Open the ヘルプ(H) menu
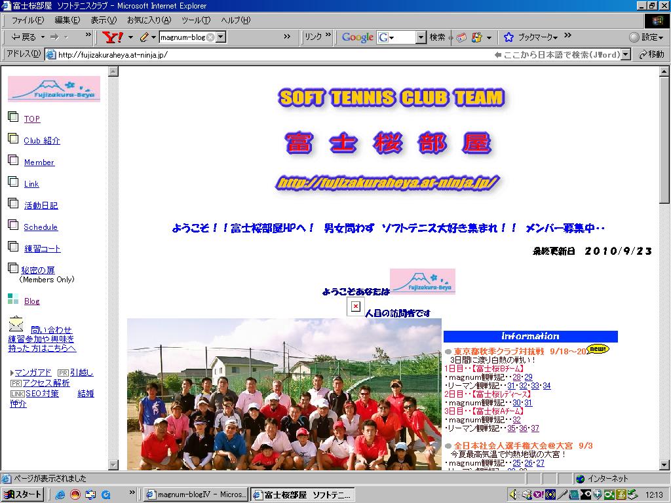Screen dimensions: 671x503 (x=236, y=20)
